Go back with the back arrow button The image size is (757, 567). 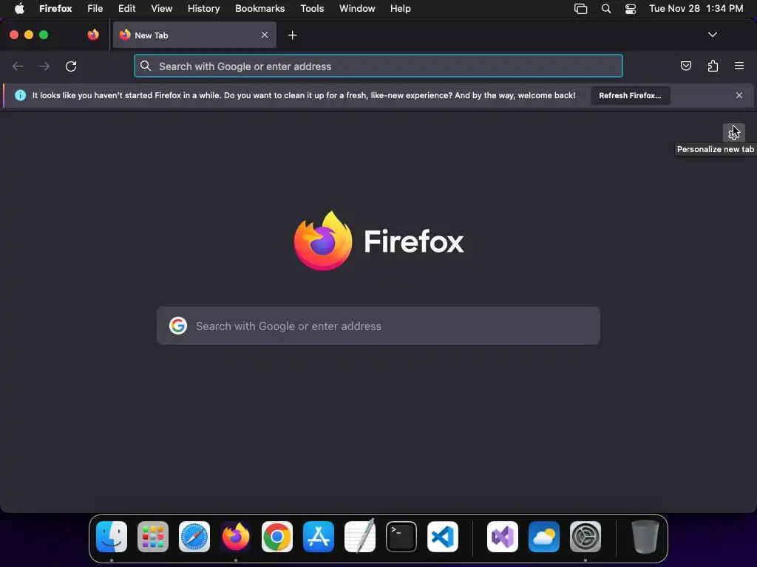coord(18,66)
